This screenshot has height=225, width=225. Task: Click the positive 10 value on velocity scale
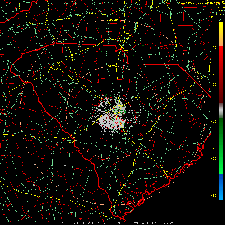215,103
